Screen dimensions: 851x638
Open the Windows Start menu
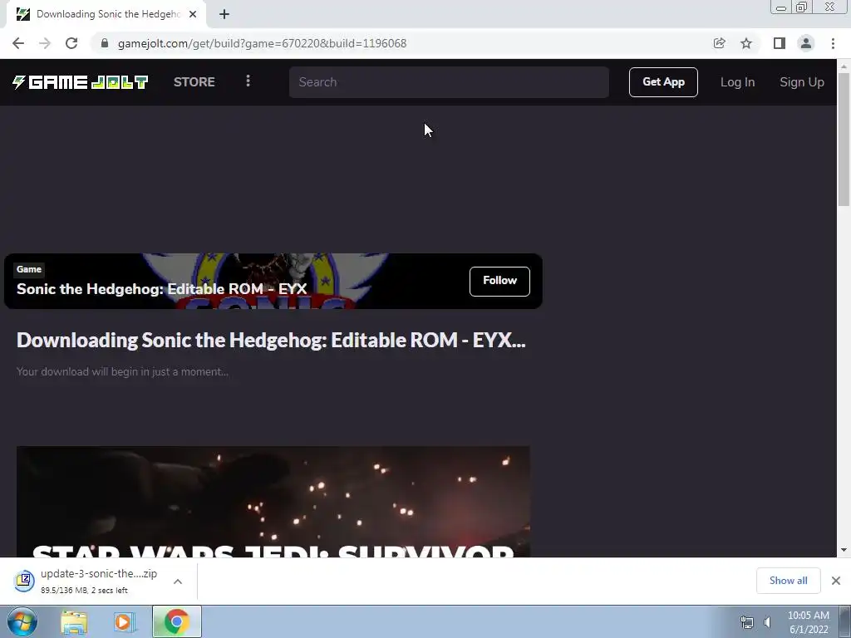(x=22, y=621)
